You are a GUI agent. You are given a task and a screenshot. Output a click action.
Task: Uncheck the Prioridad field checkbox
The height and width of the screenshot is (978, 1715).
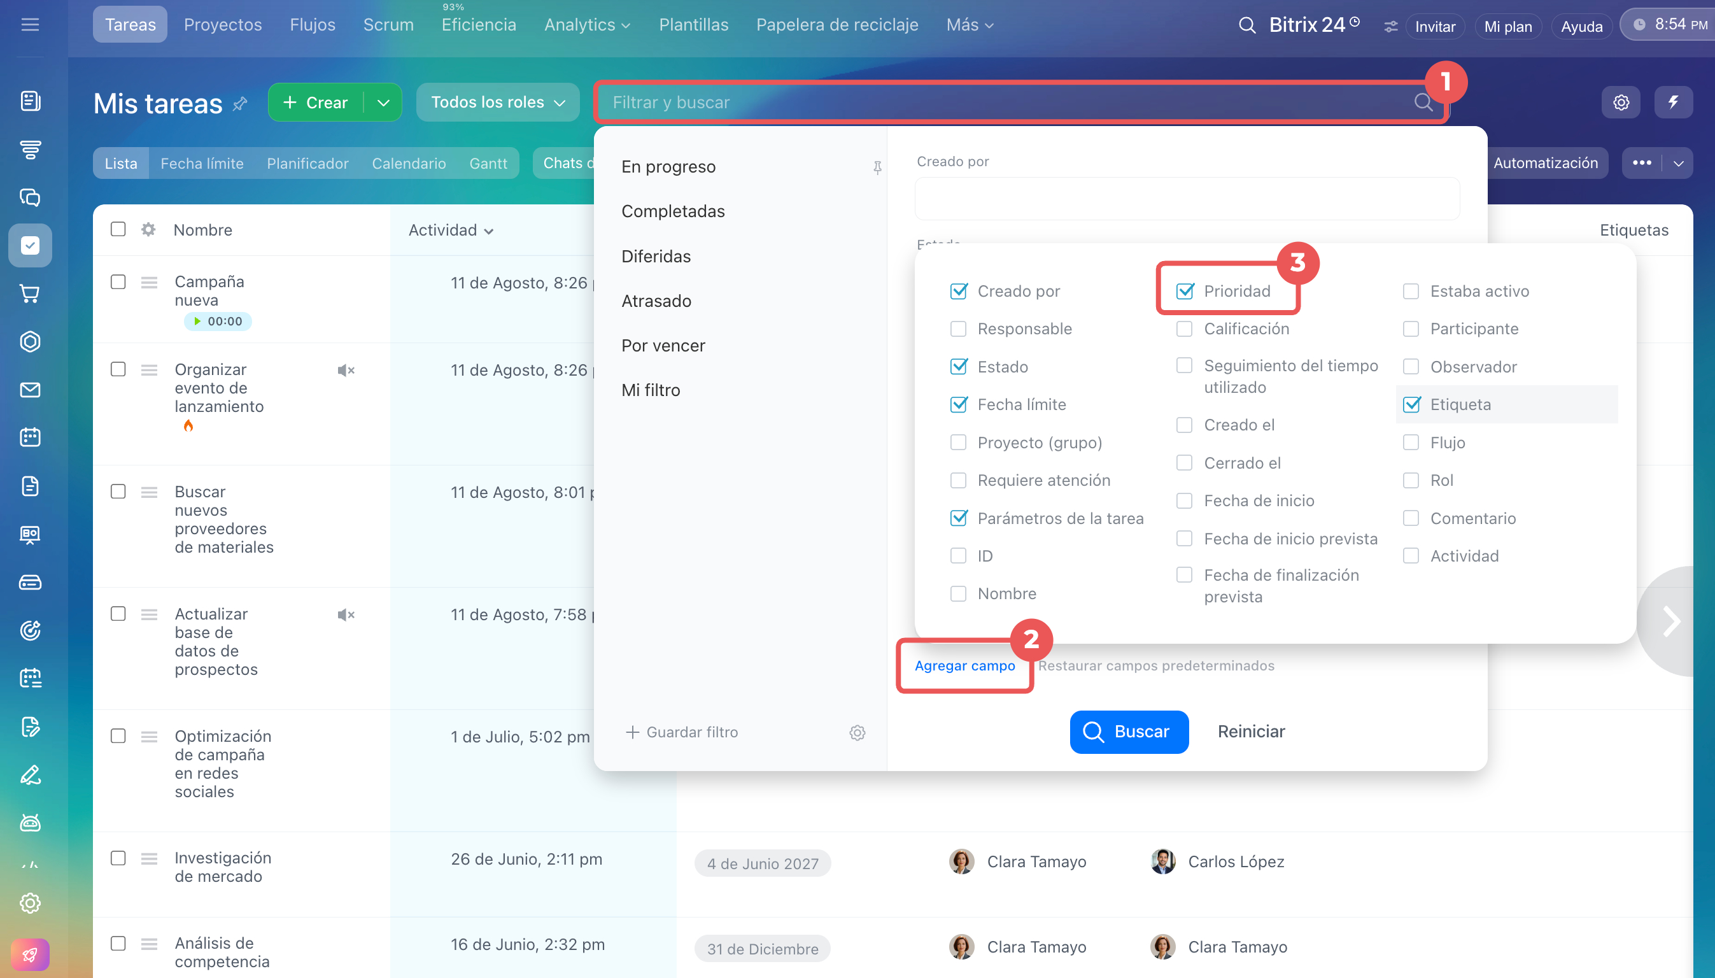[1185, 291]
